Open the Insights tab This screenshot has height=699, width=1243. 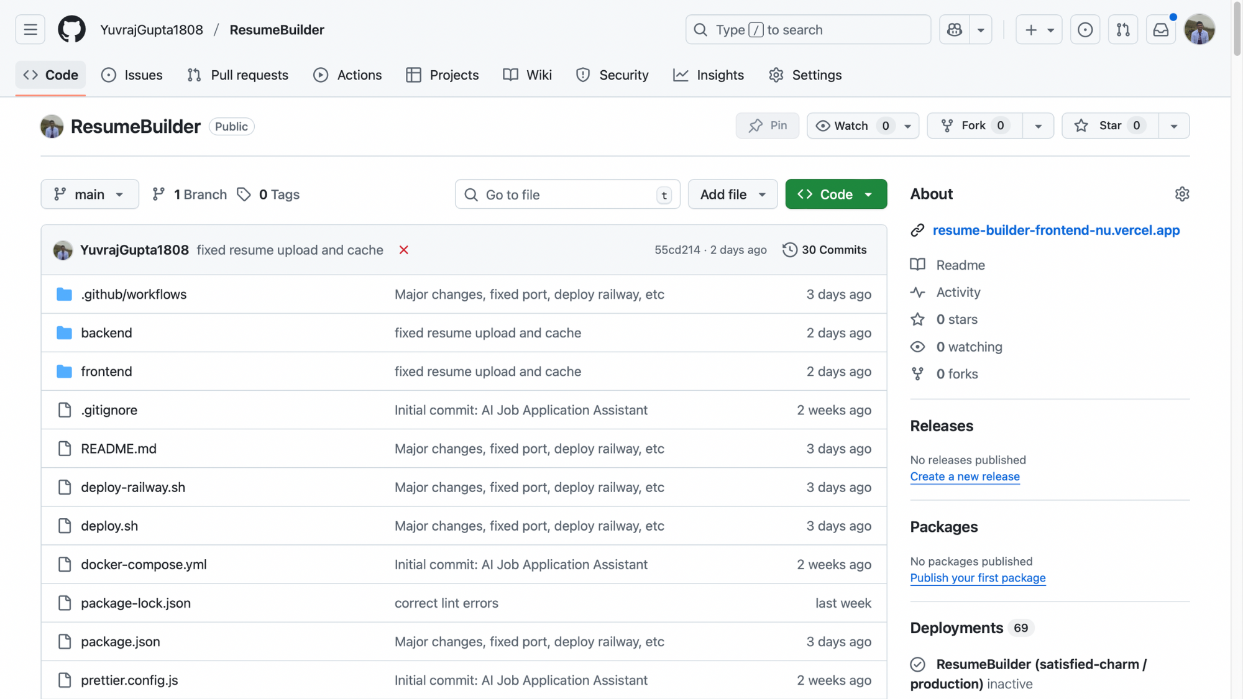[x=709, y=75]
